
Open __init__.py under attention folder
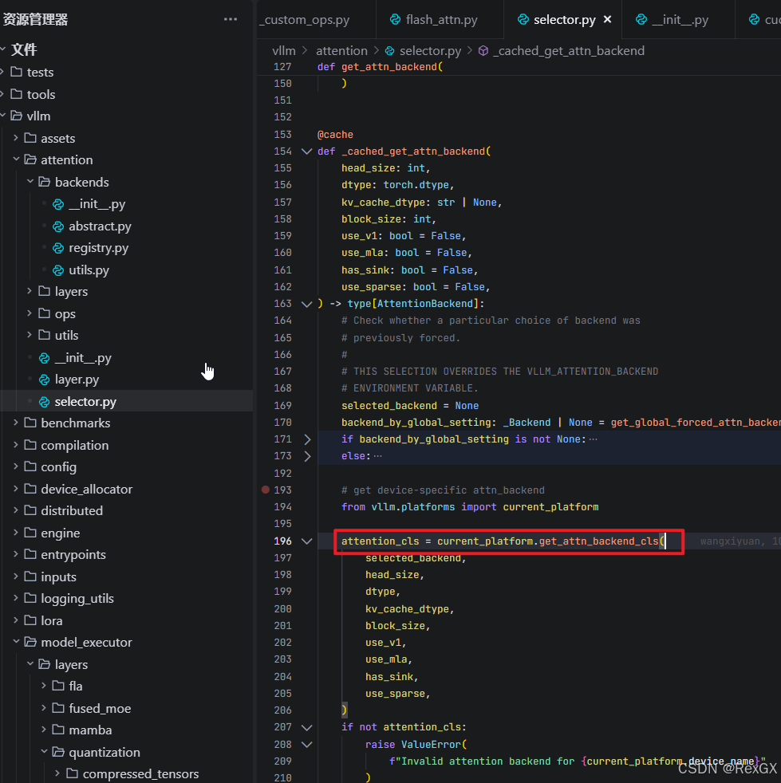(83, 357)
